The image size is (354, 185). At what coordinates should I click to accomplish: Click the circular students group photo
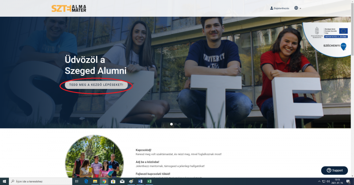tap(94, 156)
